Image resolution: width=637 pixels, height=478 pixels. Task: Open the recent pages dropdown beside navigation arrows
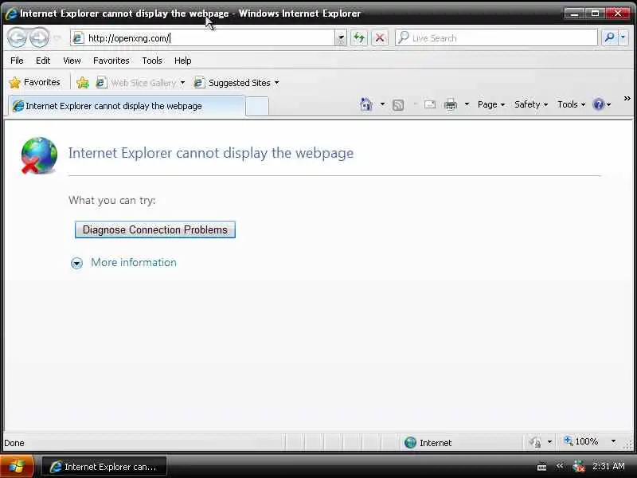[57, 38]
